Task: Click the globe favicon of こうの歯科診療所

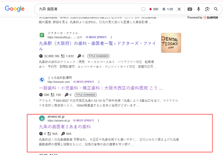Action: (42, 80)
